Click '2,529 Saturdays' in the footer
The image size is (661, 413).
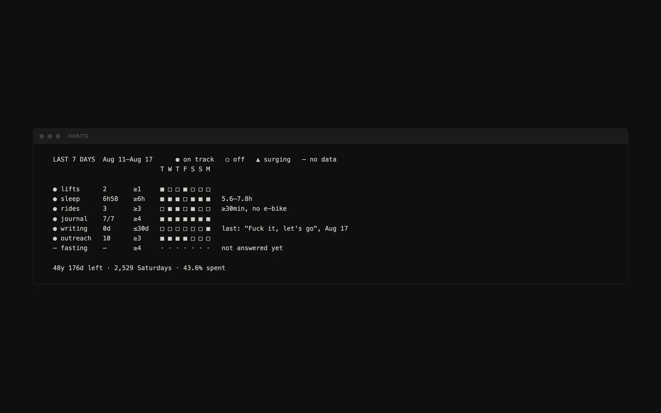(x=143, y=268)
